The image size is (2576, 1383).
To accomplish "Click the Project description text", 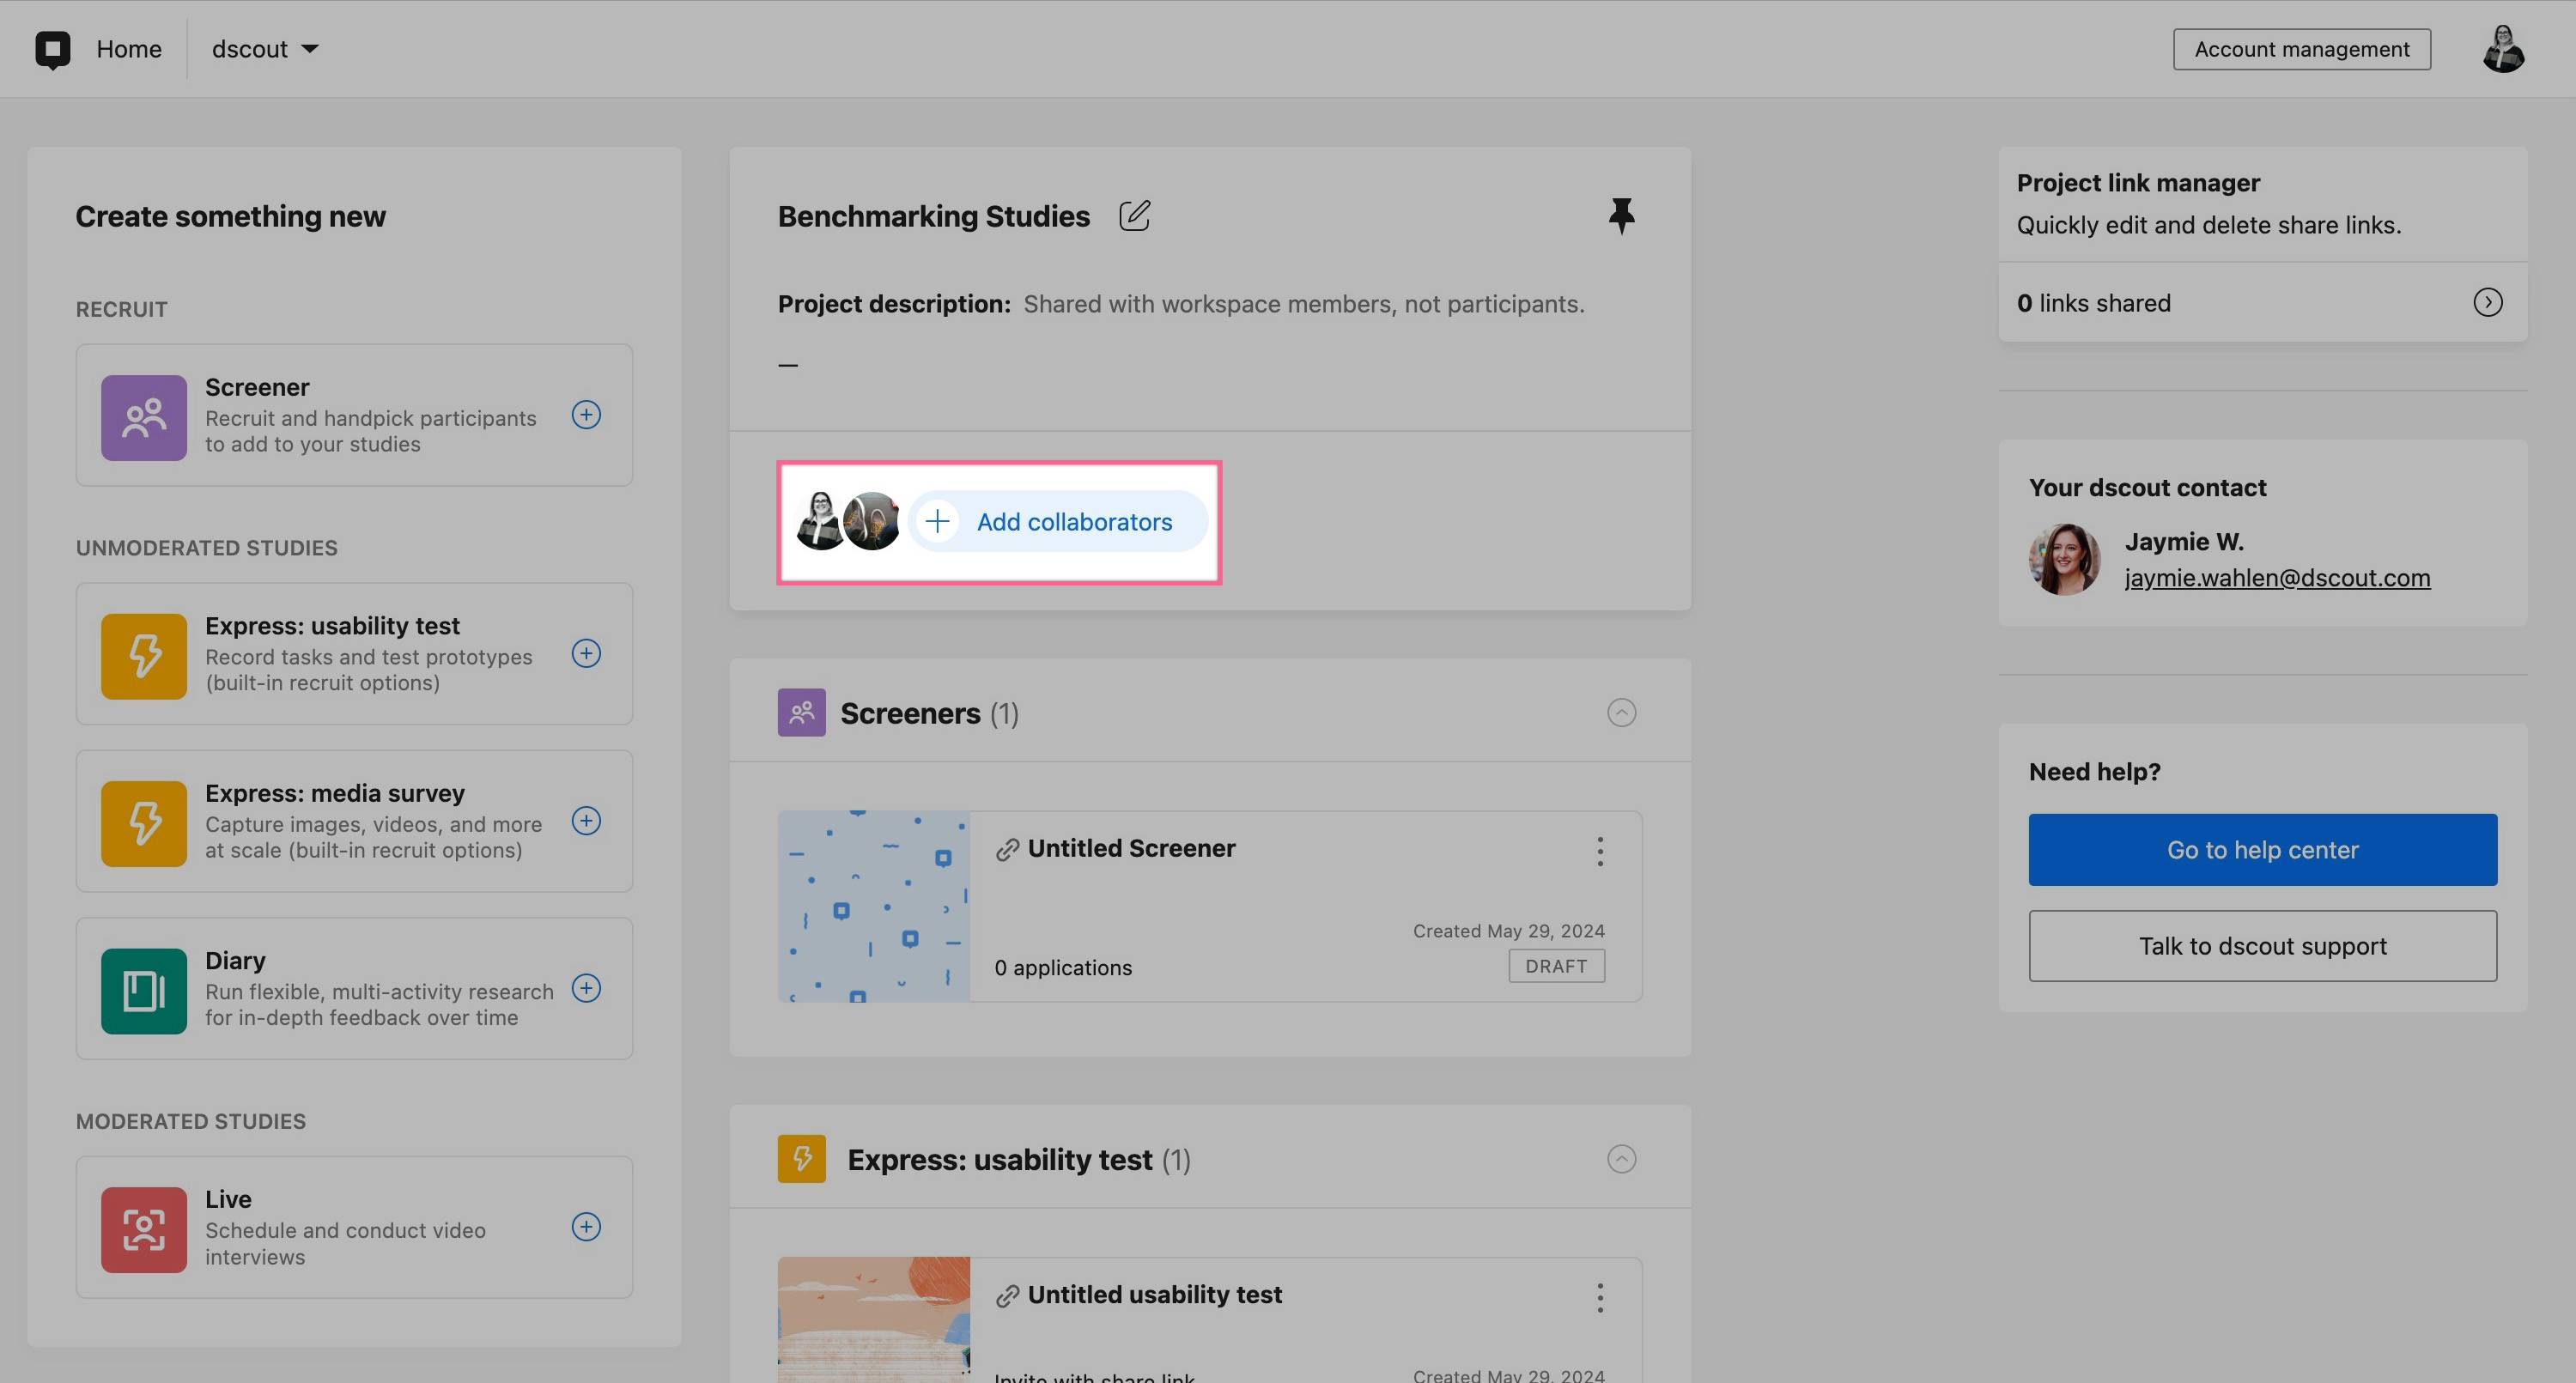I will pyautogui.click(x=1304, y=304).
